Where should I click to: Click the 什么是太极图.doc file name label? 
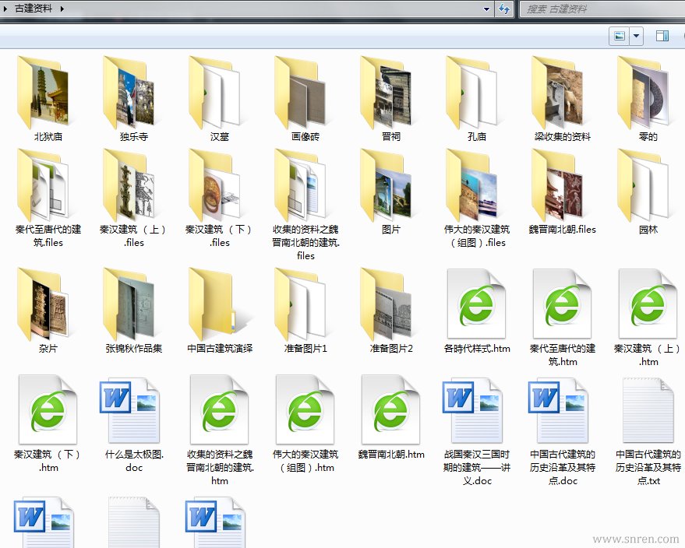[x=134, y=461]
